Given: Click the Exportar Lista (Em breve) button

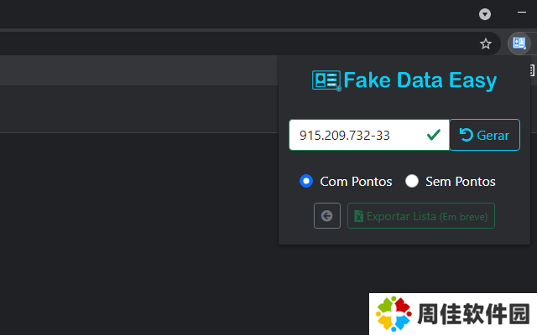Looking at the screenshot, I should (421, 216).
